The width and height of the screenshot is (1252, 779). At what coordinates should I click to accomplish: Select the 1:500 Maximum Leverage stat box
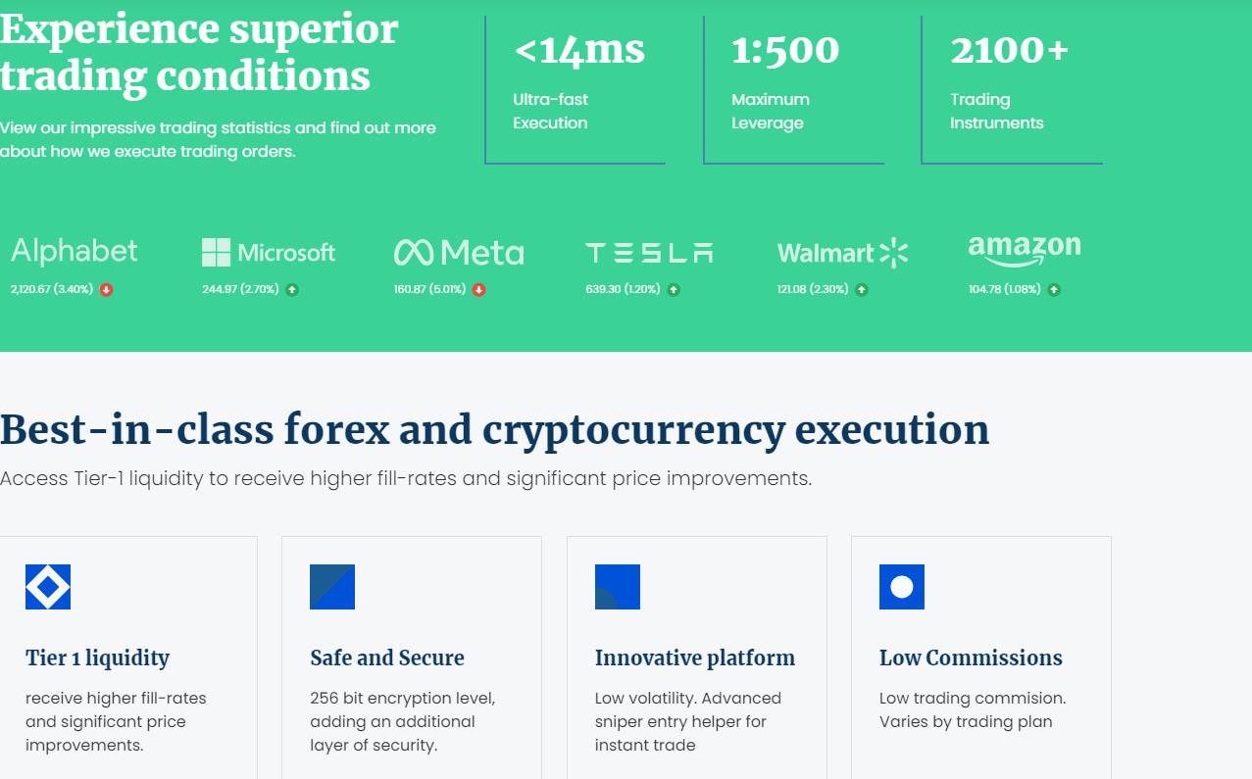tap(794, 90)
